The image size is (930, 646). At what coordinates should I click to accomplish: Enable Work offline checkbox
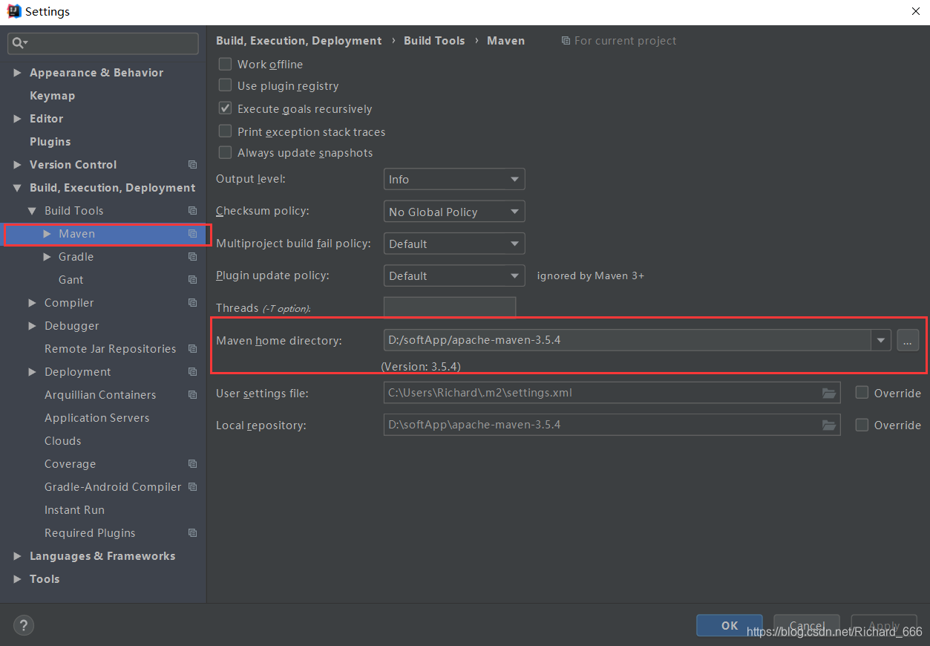225,64
